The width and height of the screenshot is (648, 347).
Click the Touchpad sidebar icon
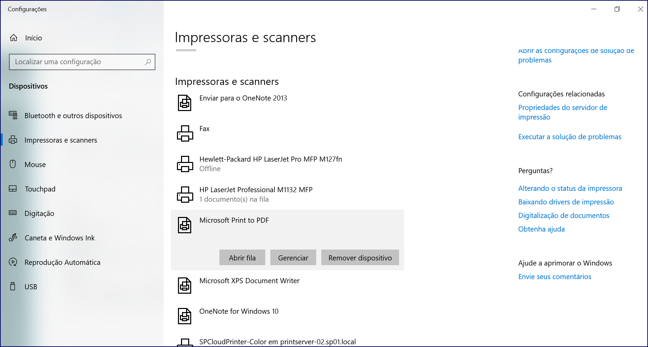coord(13,189)
